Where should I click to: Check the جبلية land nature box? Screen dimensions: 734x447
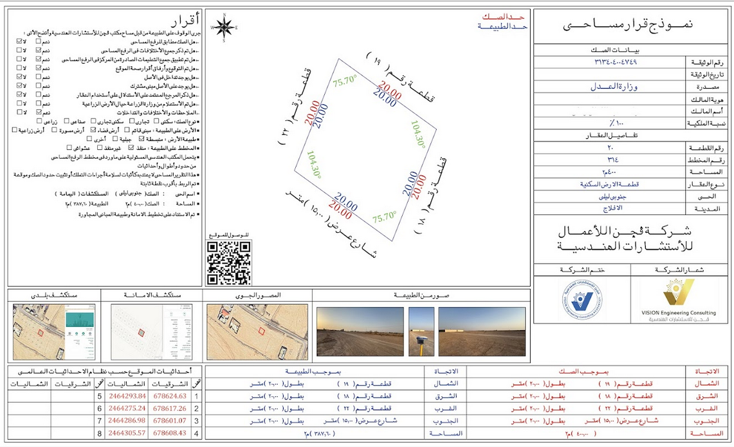[x=115, y=138]
